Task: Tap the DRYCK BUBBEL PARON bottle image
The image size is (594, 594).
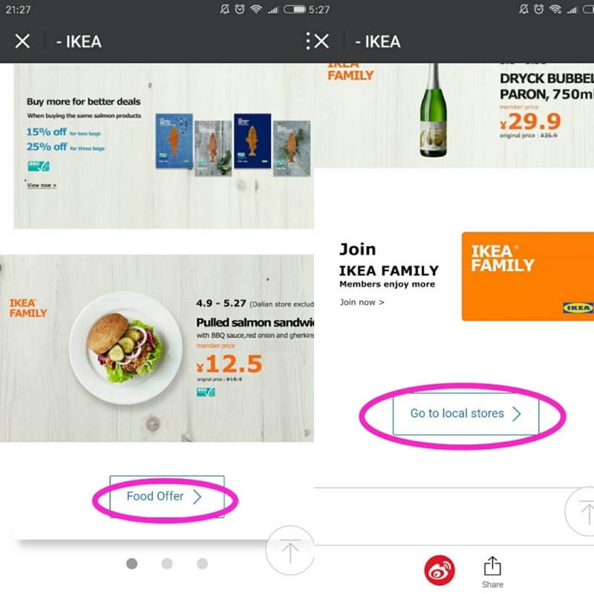Action: 434,111
